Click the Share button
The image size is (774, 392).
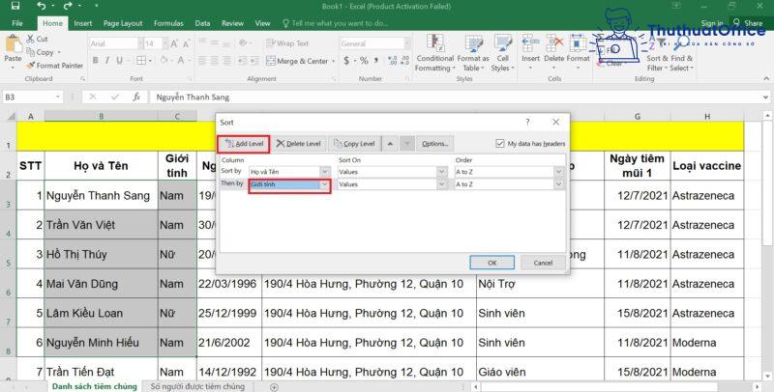point(748,23)
